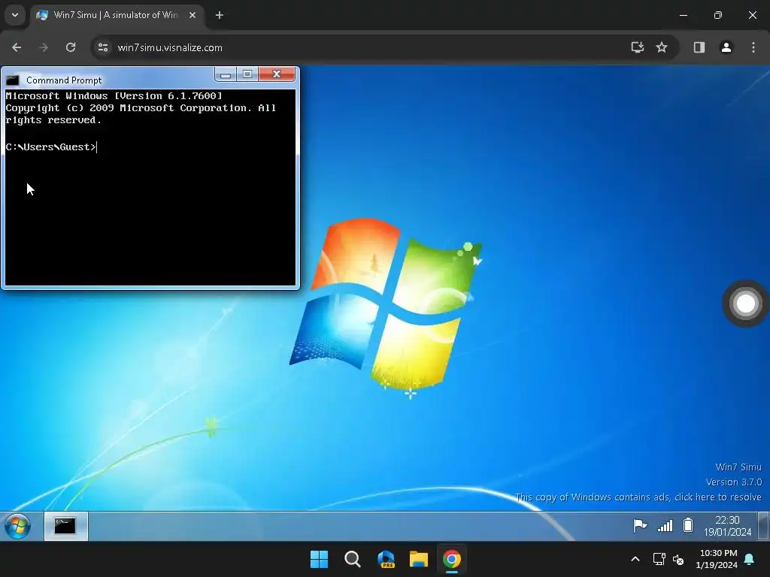Go forward in the browser
The height and width of the screenshot is (577, 770).
[x=44, y=47]
